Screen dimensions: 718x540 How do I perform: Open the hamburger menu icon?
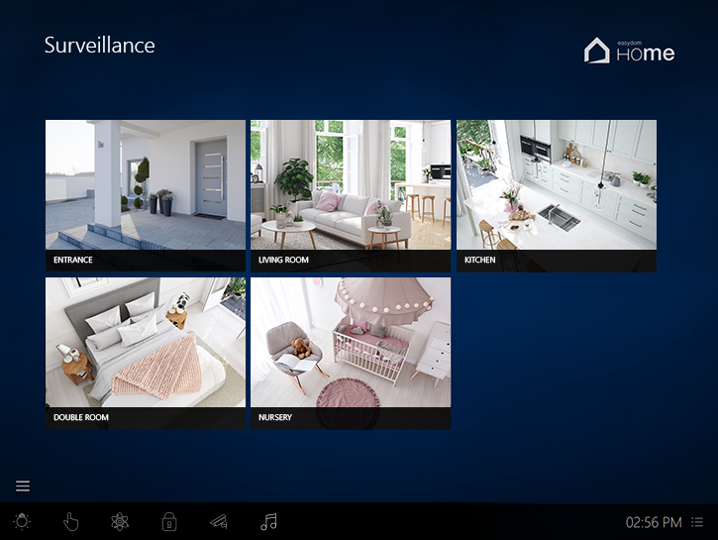tap(23, 486)
